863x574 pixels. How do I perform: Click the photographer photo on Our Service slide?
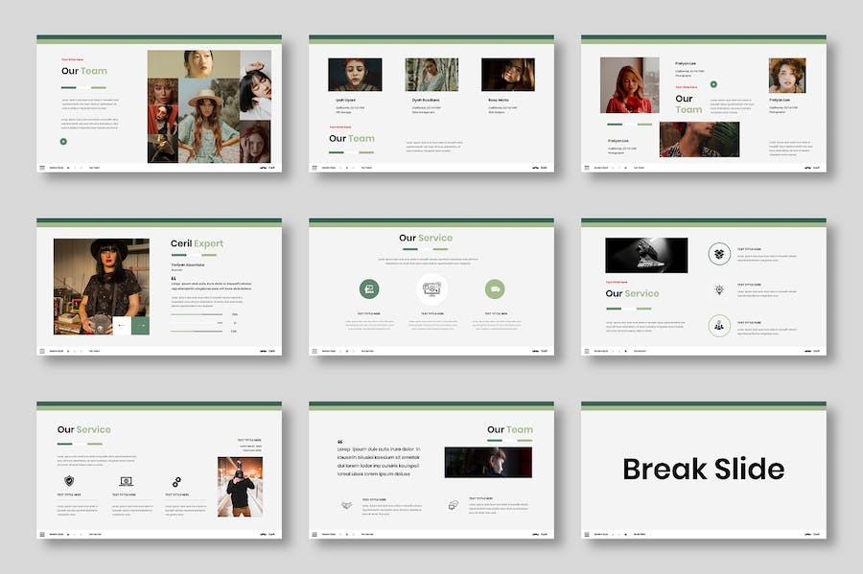click(240, 486)
